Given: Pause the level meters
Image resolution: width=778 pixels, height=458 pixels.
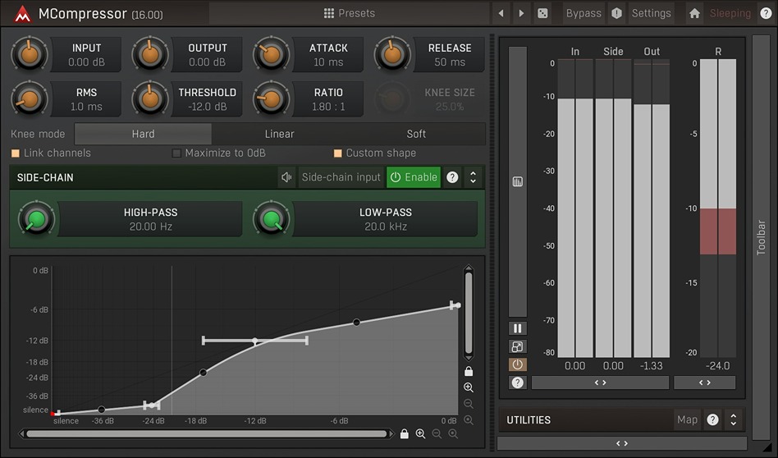Looking at the screenshot, I should pos(517,328).
